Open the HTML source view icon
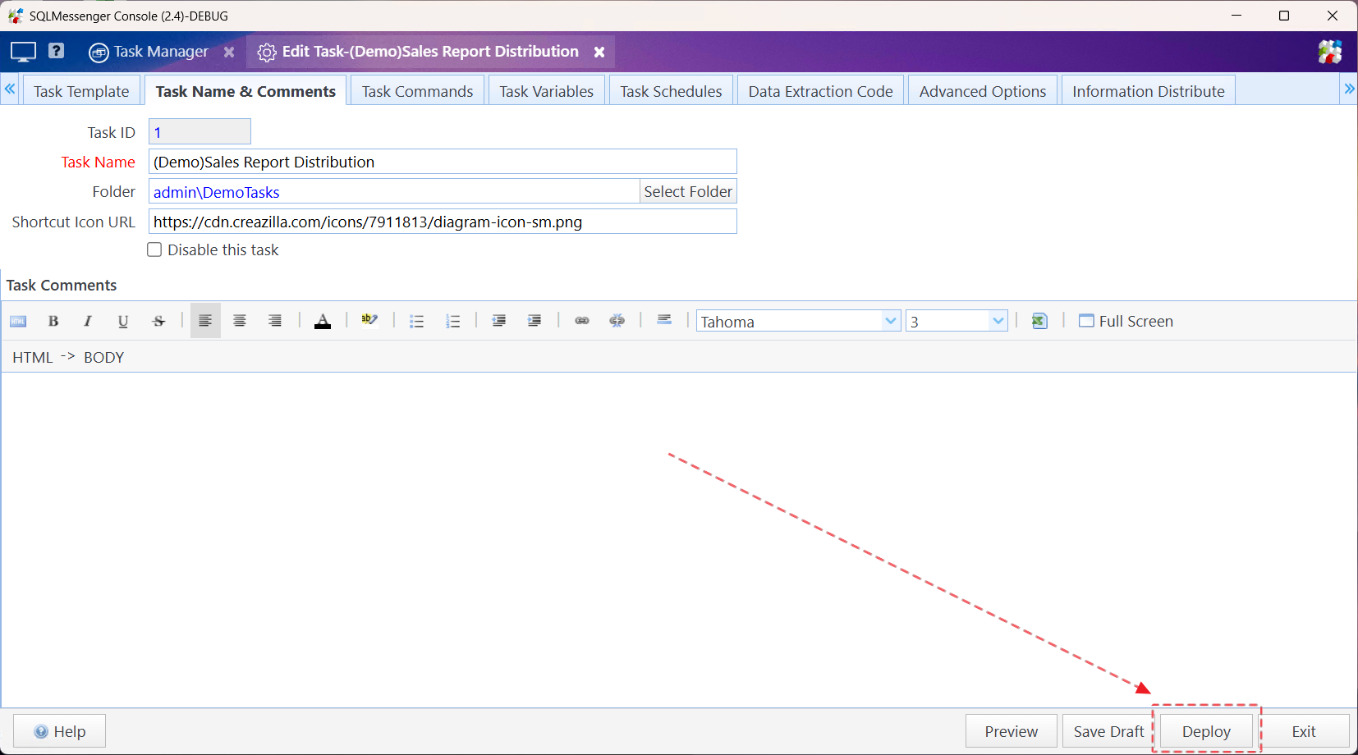1358x755 pixels. (x=17, y=321)
